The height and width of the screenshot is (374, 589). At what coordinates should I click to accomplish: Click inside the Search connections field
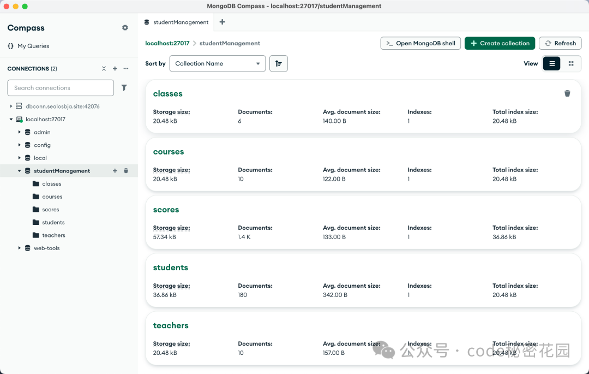pos(60,87)
